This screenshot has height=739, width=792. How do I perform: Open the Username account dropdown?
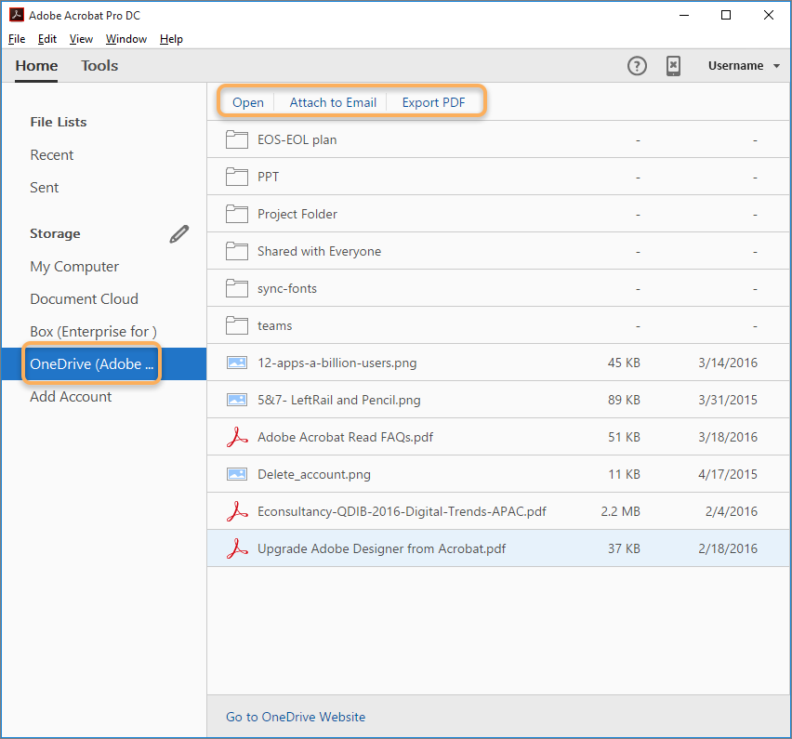744,66
